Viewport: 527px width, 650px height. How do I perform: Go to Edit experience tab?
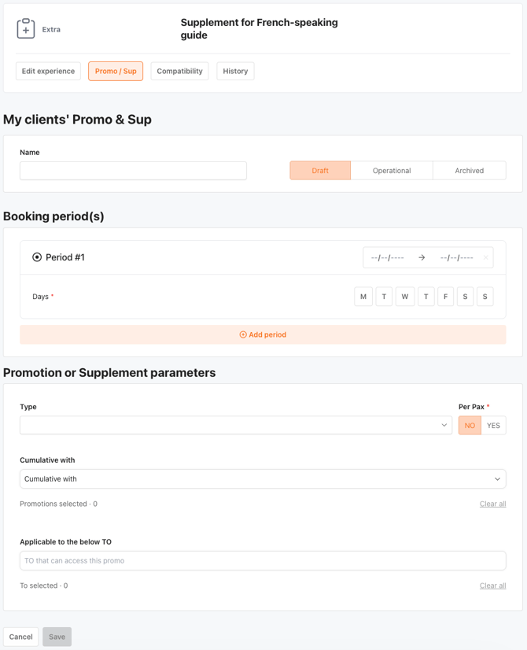click(48, 71)
